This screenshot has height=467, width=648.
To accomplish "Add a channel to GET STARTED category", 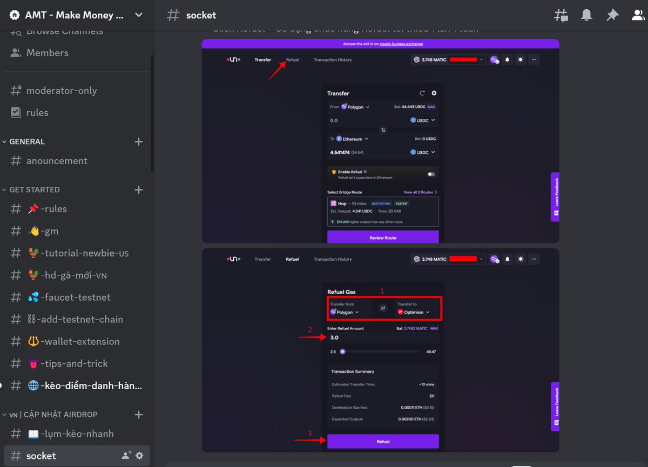I will 139,189.
